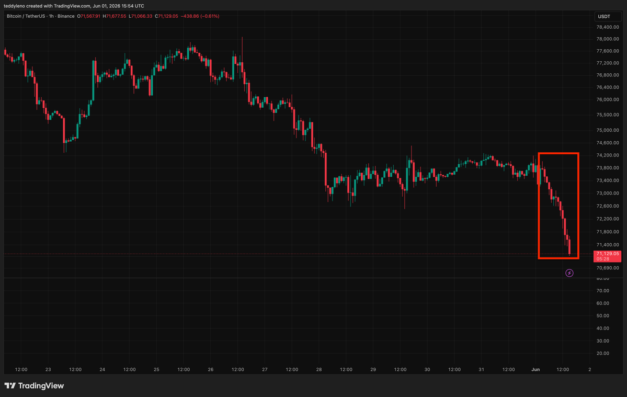Click the date label 28 on time axis
This screenshot has width=627, height=397.
(x=318, y=370)
